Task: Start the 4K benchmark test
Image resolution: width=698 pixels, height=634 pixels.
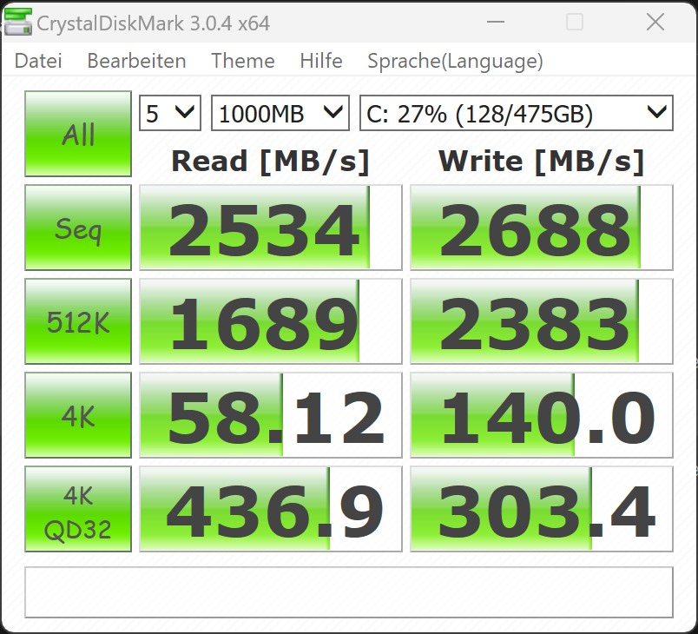Action: [78, 415]
